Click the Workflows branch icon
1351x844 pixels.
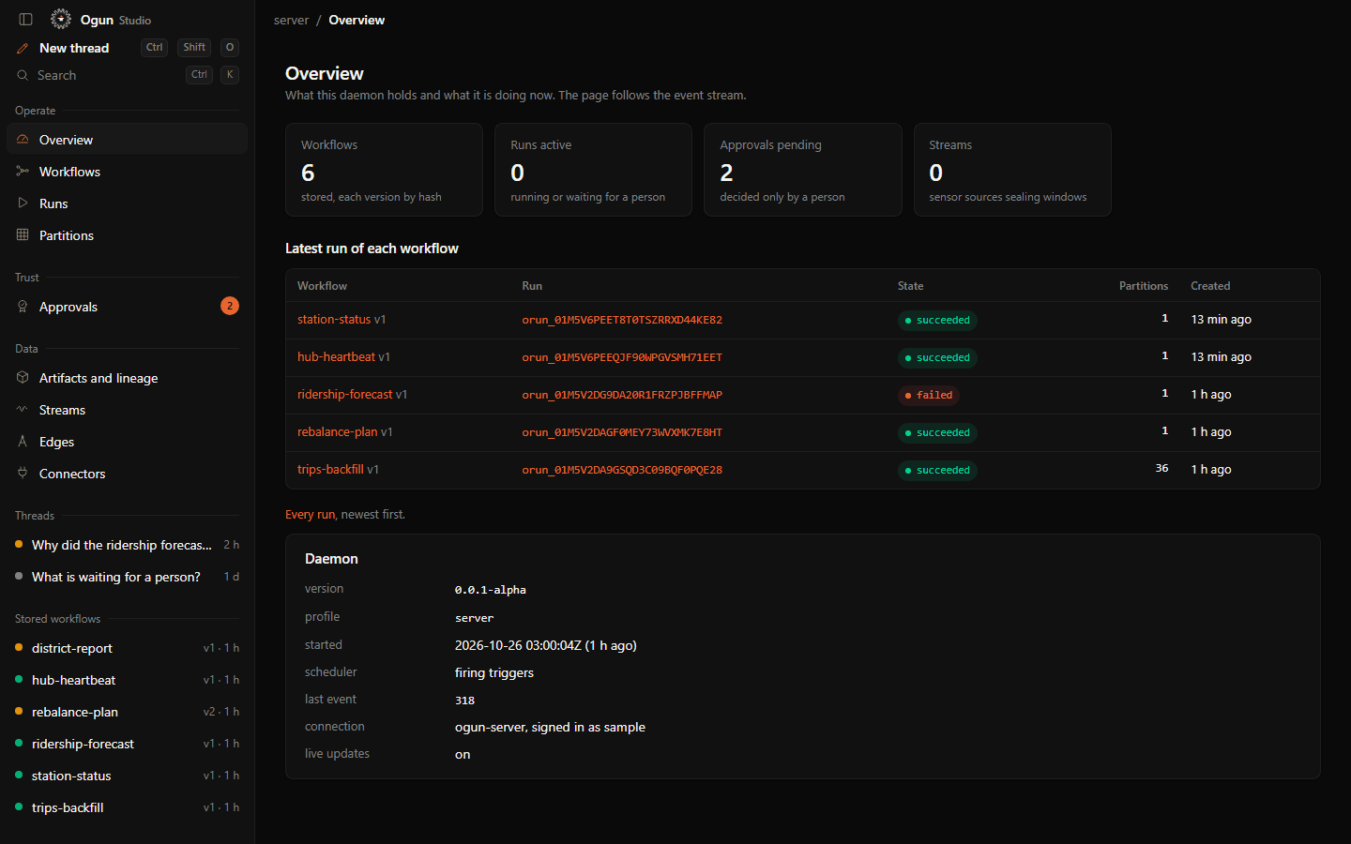coord(23,172)
